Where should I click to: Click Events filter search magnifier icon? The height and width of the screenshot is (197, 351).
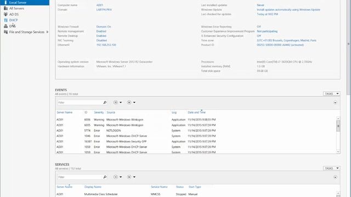105,102
